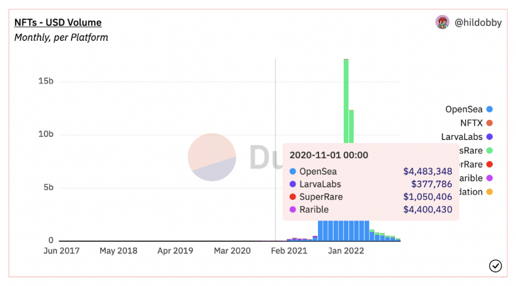Click the blue OpenSea legend dot
The width and height of the screenshot is (516, 286).
point(490,109)
